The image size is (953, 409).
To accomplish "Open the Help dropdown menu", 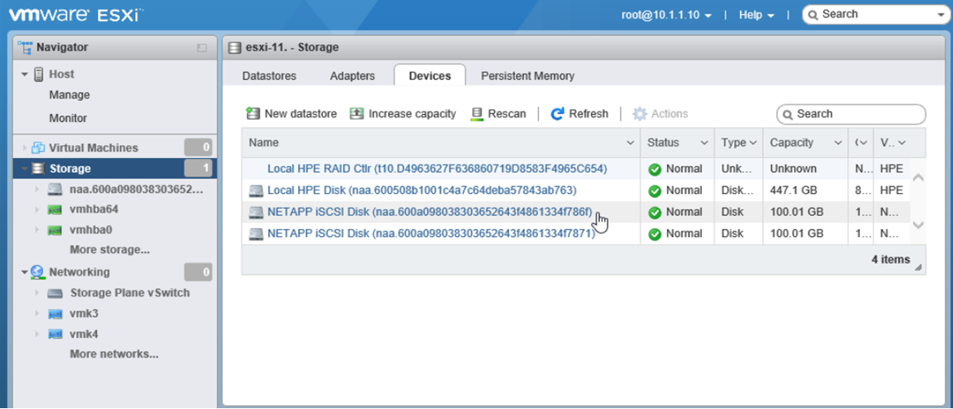I will coord(757,15).
